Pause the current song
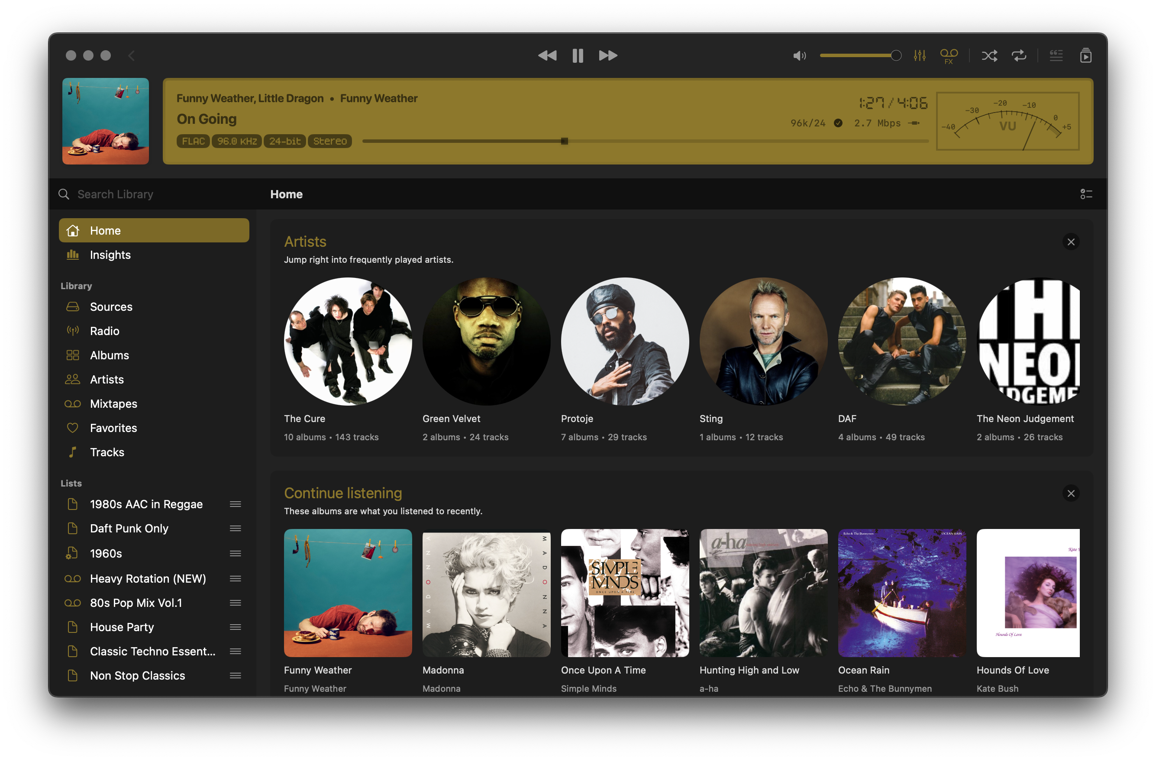Screen dimensions: 1156x761 [x=578, y=55]
